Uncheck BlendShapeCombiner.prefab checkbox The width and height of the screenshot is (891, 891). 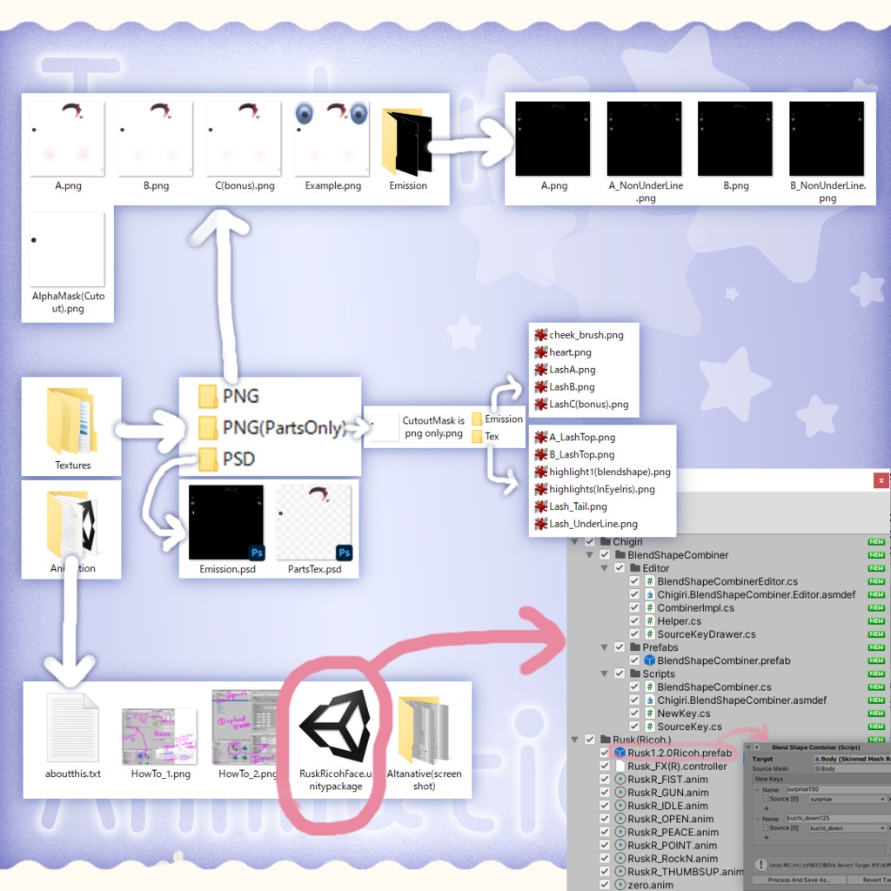point(634,660)
